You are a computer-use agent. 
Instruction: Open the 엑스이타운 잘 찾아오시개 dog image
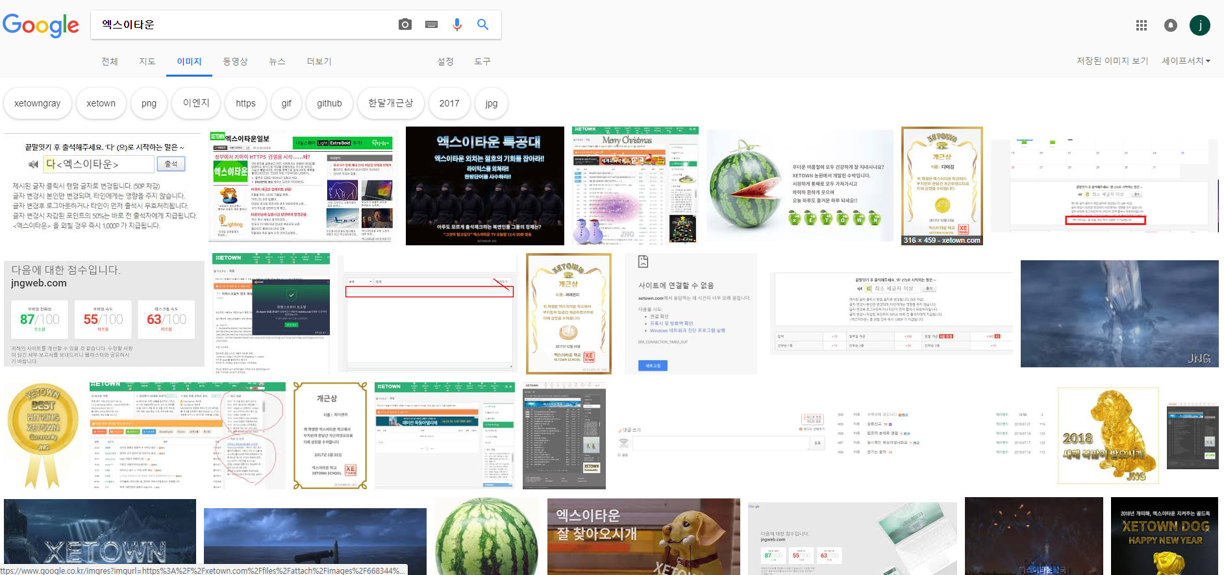click(643, 536)
